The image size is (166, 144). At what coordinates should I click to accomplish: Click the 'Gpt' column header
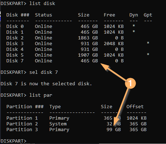coord(148,15)
